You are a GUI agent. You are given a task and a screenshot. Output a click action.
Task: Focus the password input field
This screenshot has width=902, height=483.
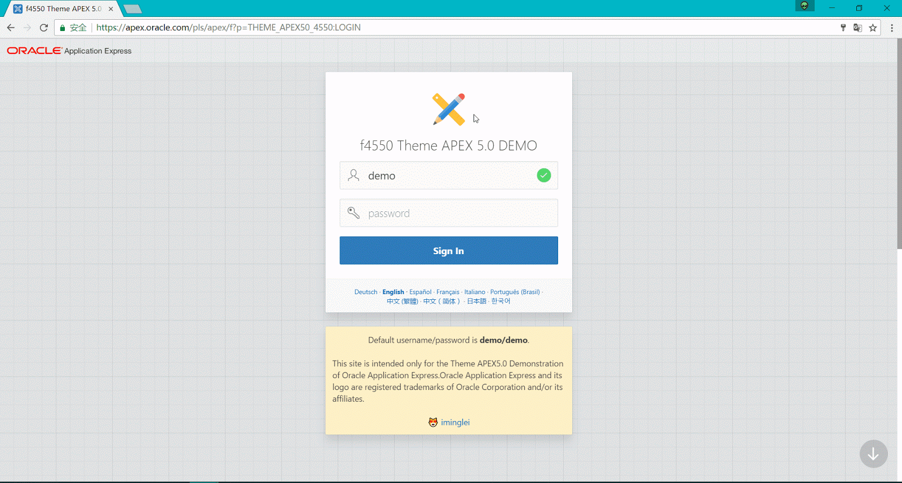[449, 213]
